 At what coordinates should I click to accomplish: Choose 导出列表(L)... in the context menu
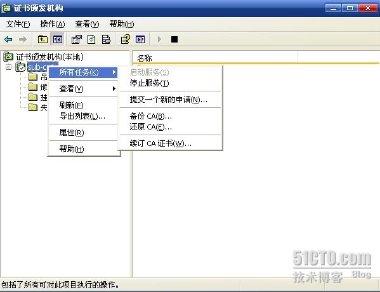coord(83,116)
